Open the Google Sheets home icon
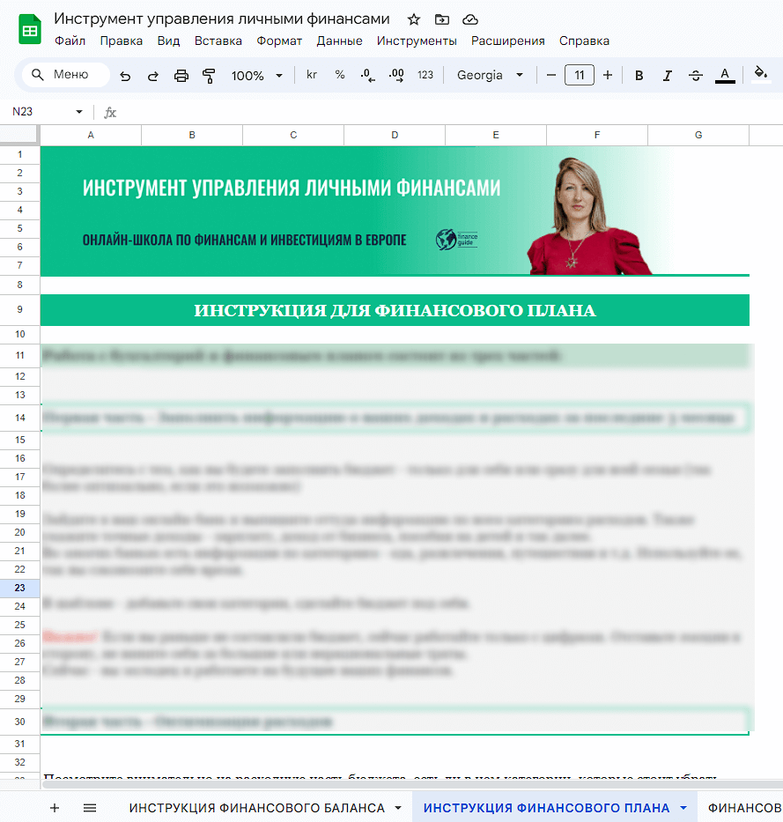 30,30
